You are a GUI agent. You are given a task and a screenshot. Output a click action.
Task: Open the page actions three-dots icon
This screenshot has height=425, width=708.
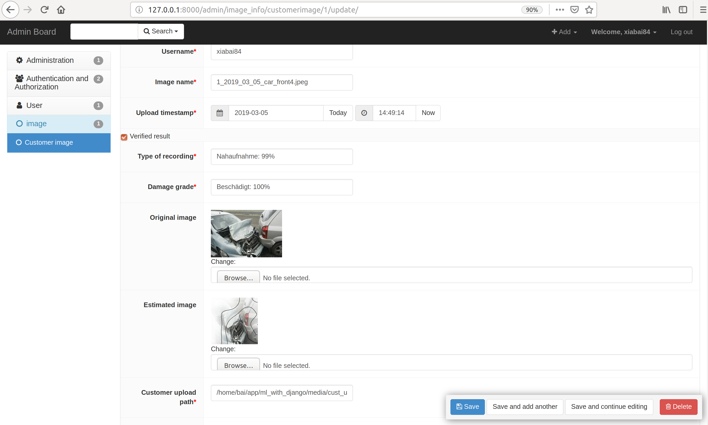click(560, 10)
